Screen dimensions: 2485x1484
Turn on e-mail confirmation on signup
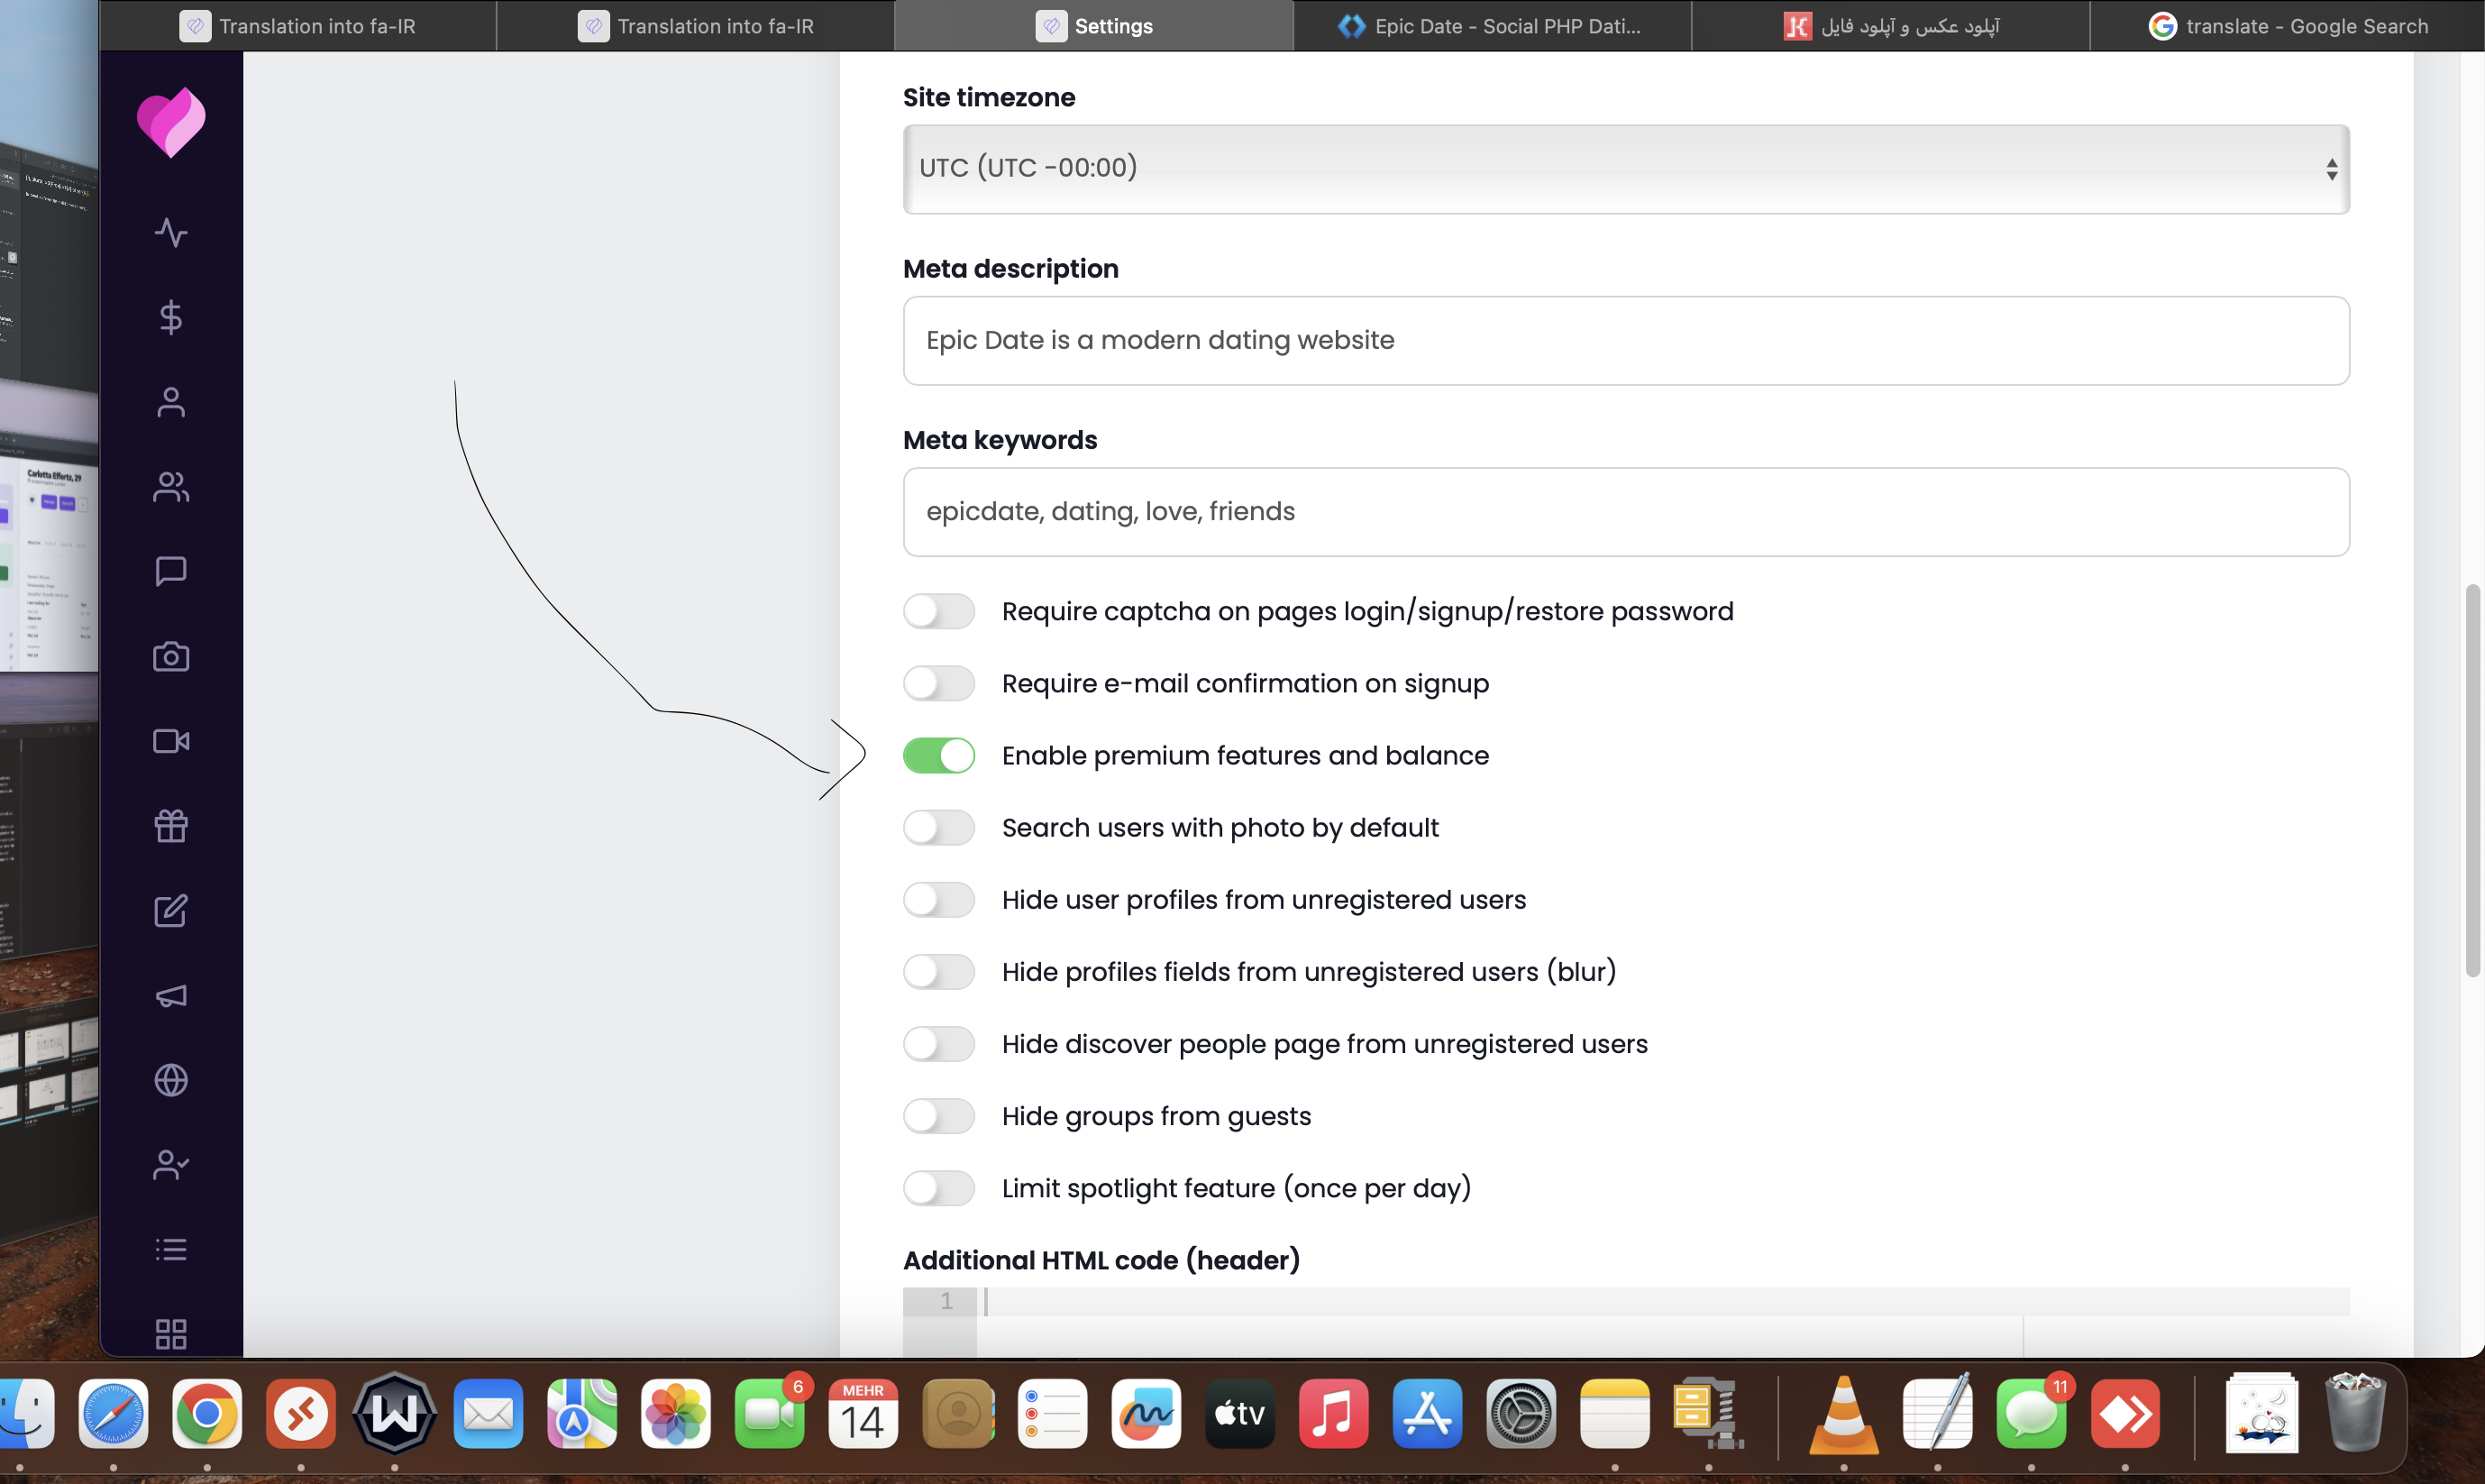click(x=938, y=684)
